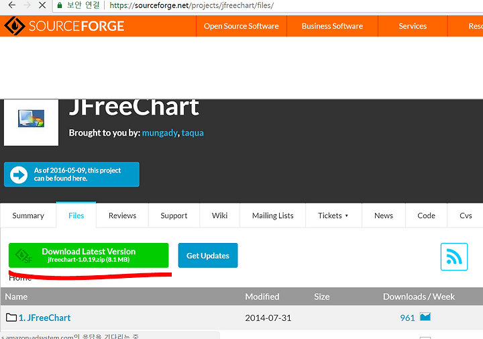Click the folder icon beside 1. JFreeChart
This screenshot has height=339, width=483.
coord(11,318)
